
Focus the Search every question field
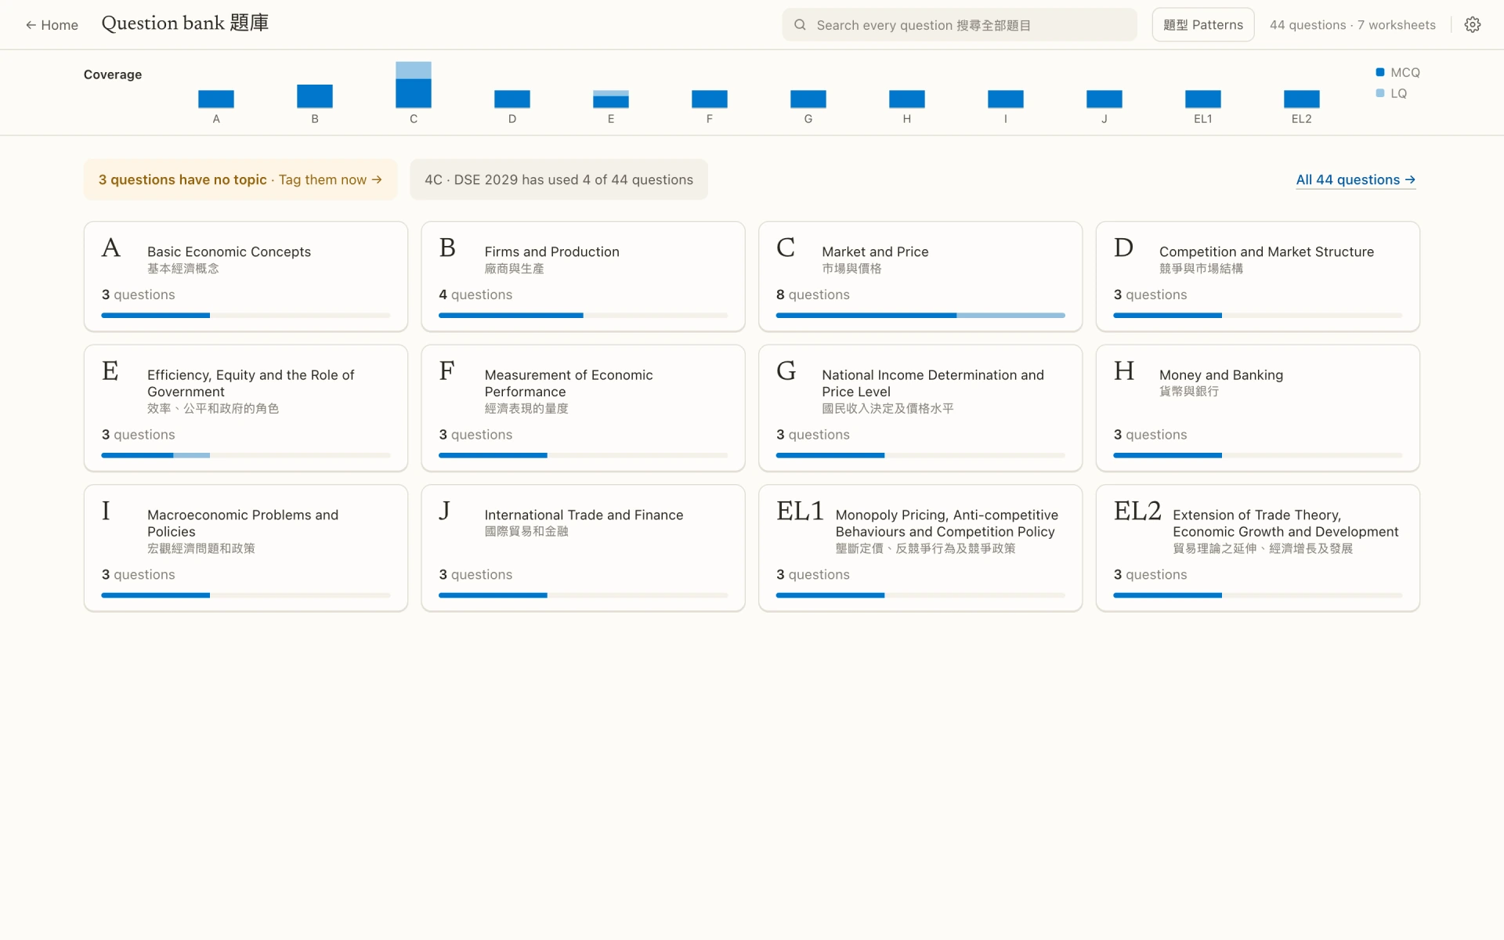tap(960, 25)
